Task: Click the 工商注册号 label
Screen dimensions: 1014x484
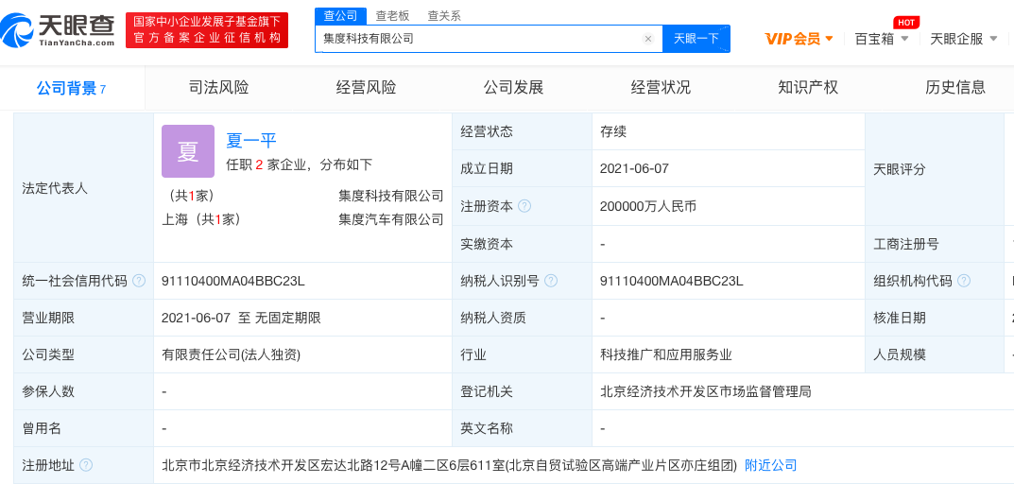Action: click(x=906, y=244)
